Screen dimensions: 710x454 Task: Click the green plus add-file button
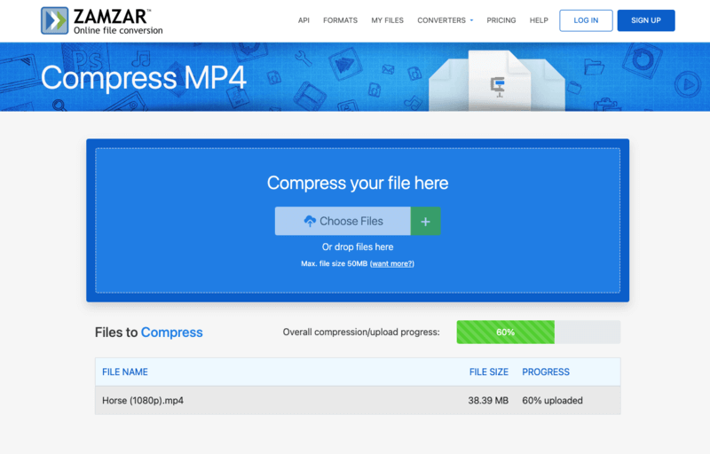click(425, 221)
